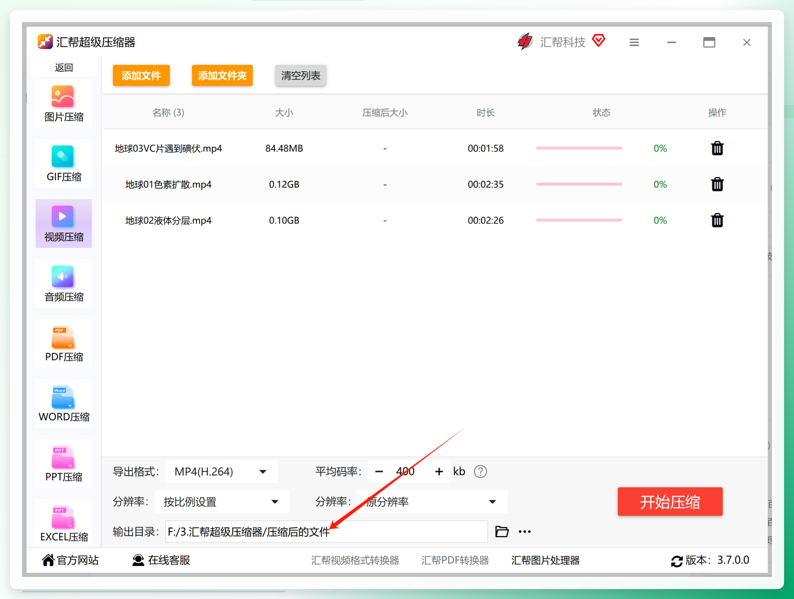This screenshot has height=599, width=794.
Task: Click the 汇帮超级压缩器 app logo icon
Action: [x=45, y=42]
